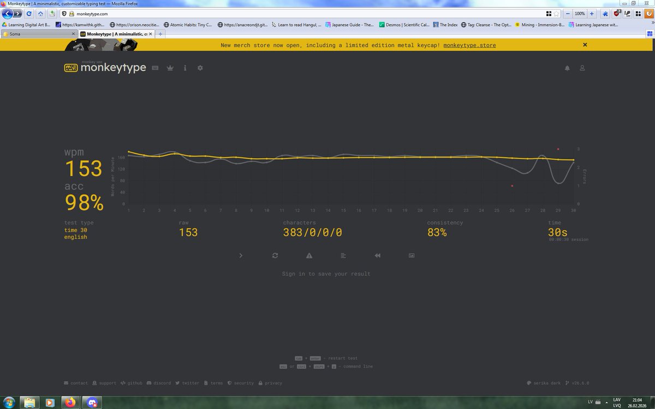This screenshot has height=409, width=655.
Task: Click the monkeytype logo
Action: coord(105,68)
